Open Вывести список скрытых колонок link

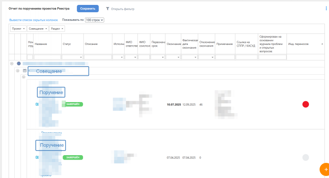tap(34, 20)
